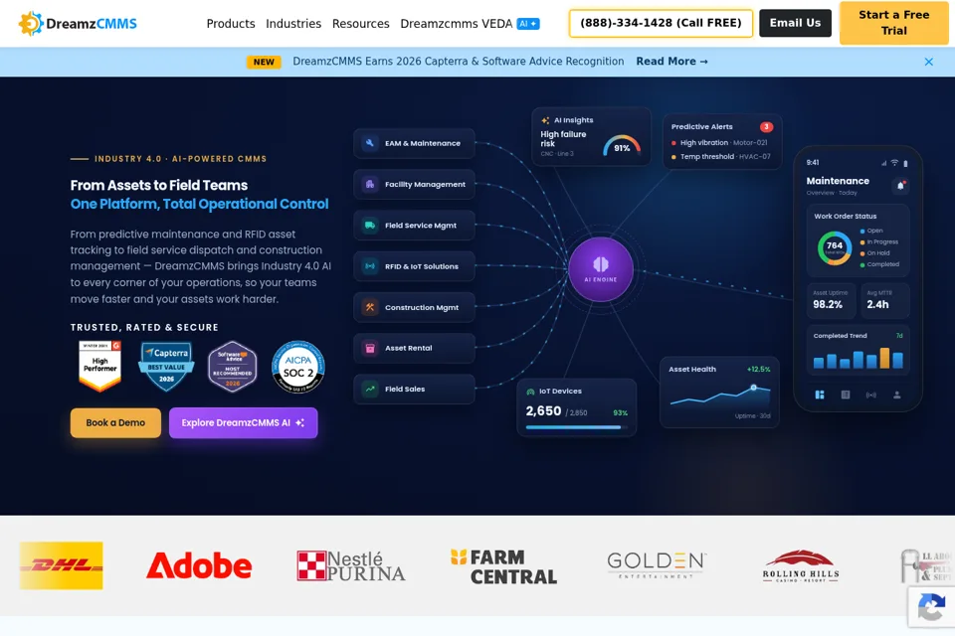Click the Capterra Best Value 2026 badge
This screenshot has width=955, height=636.
(166, 366)
